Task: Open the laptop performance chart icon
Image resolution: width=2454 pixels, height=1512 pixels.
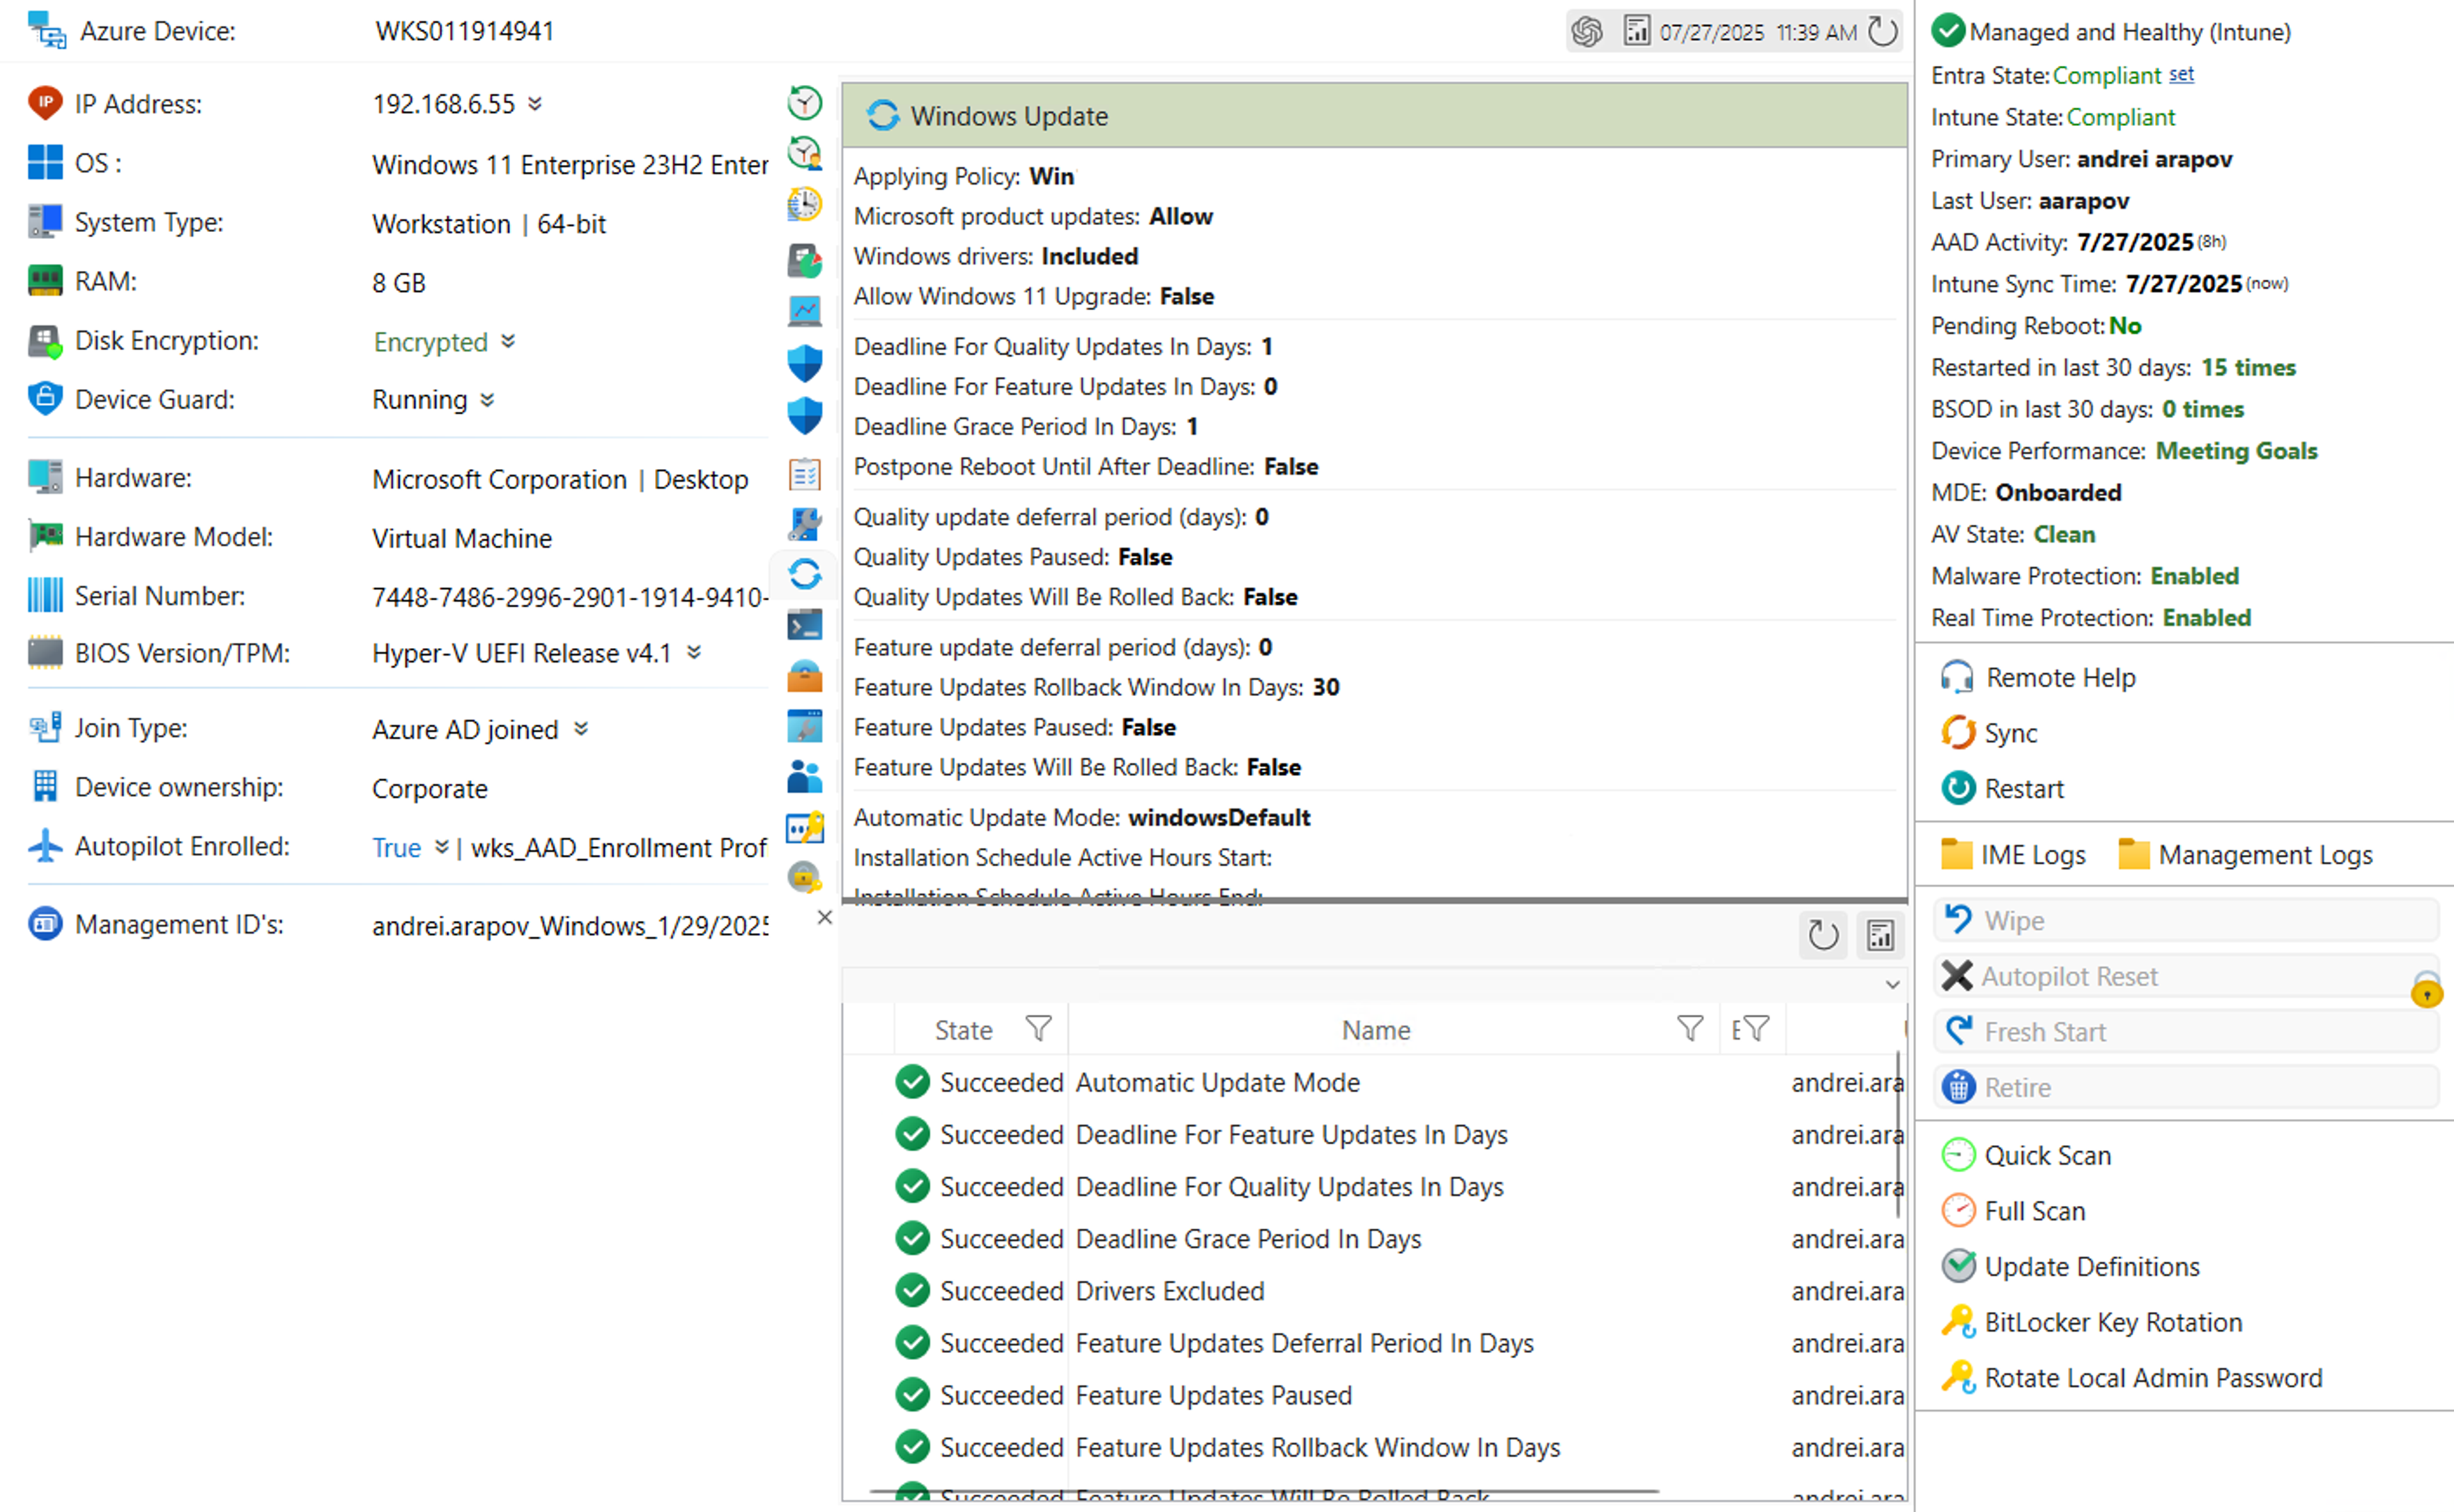Action: [804, 311]
